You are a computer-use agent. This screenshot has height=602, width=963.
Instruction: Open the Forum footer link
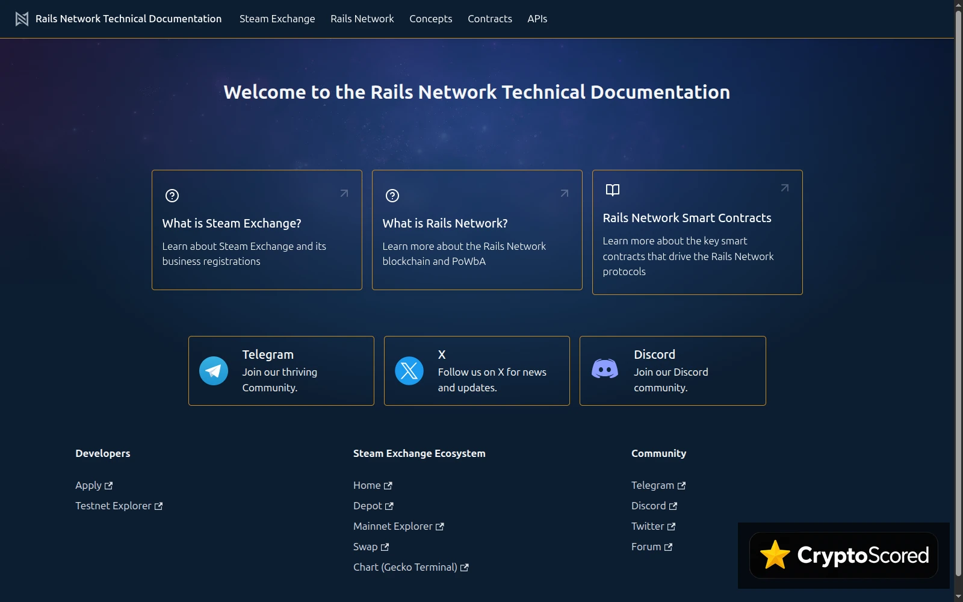pyautogui.click(x=646, y=547)
